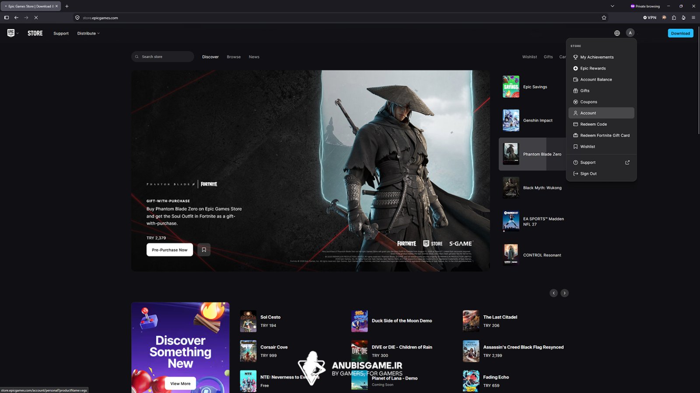Select the Account menu entry
The width and height of the screenshot is (700, 393).
pos(601,113)
